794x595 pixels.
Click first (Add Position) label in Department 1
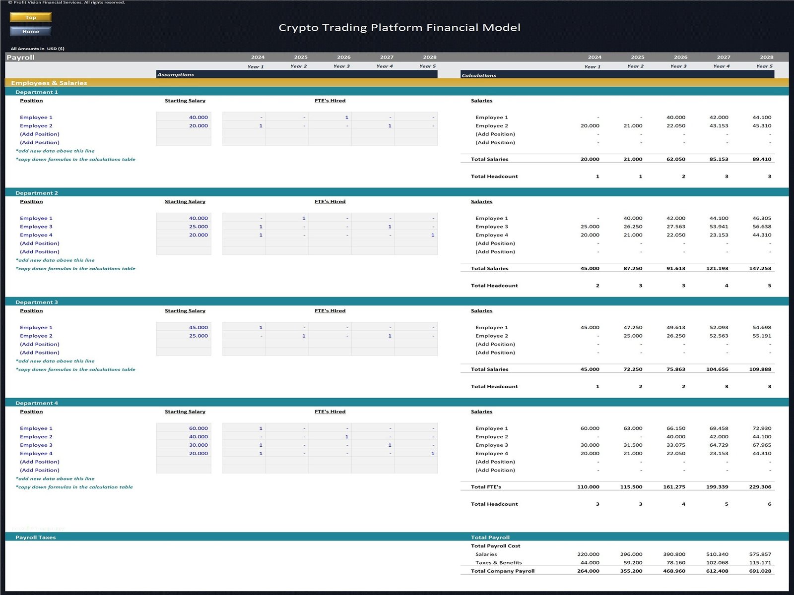[x=40, y=134]
